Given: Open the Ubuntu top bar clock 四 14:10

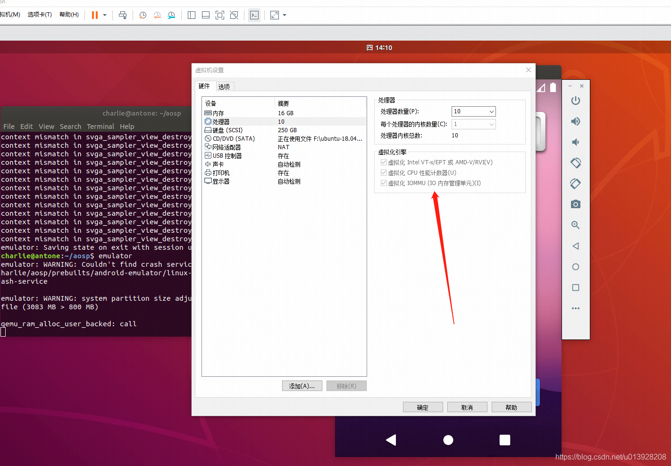Looking at the screenshot, I should (x=379, y=48).
